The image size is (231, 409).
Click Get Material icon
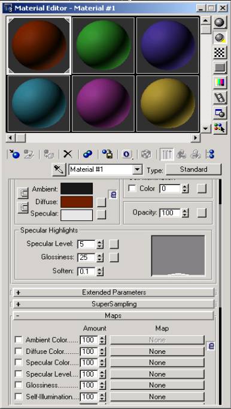(x=14, y=154)
